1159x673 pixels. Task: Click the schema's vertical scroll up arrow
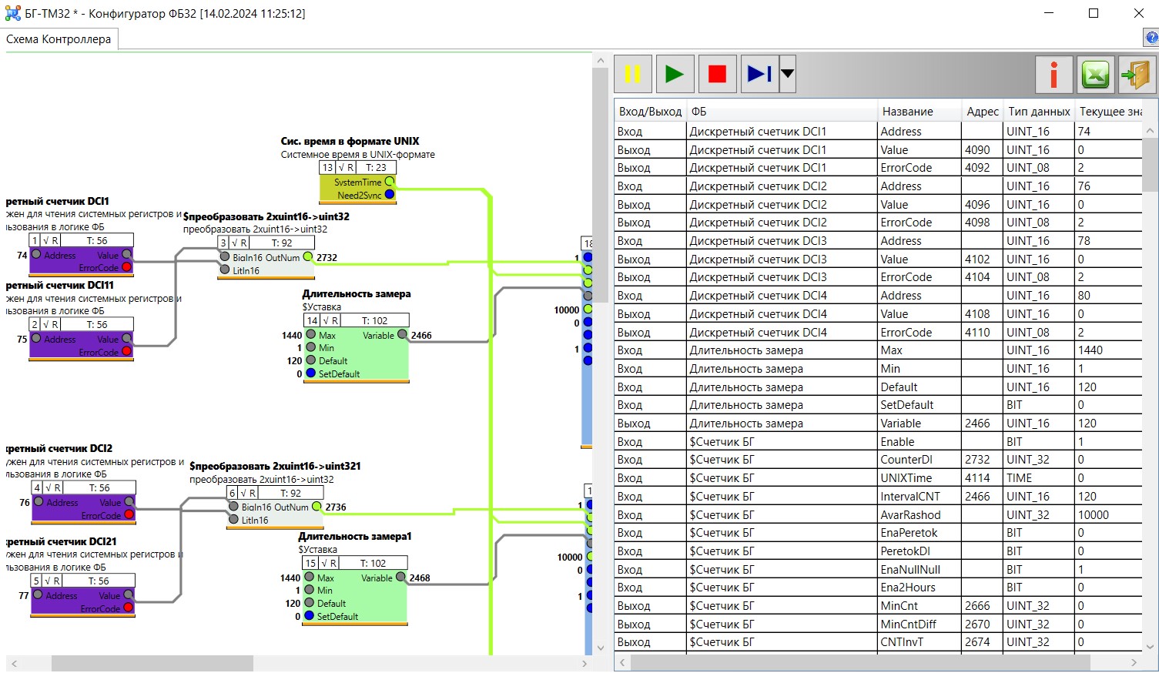(x=601, y=61)
